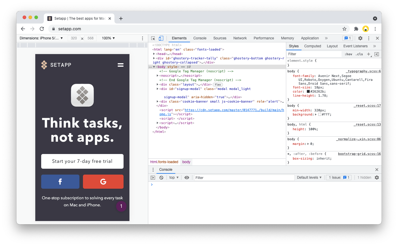Collapse the body element node

(154, 67)
